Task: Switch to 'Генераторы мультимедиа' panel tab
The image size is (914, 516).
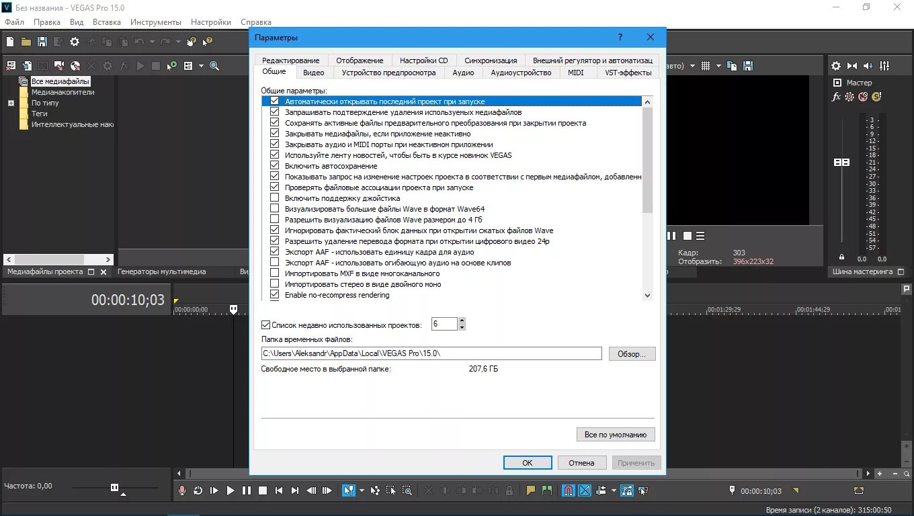Action: click(161, 271)
